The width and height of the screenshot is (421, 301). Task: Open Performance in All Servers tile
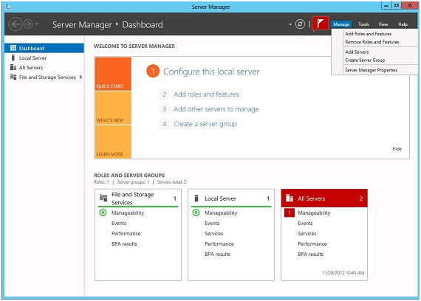tap(312, 244)
